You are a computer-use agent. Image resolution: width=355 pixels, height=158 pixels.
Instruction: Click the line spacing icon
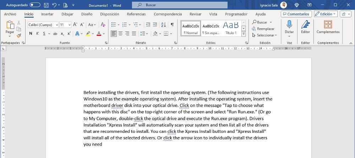[142, 33]
